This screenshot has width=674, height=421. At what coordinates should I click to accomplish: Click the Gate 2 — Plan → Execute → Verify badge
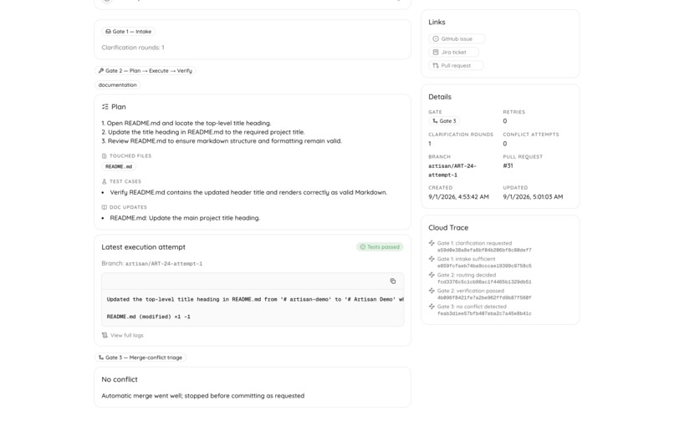(x=146, y=70)
